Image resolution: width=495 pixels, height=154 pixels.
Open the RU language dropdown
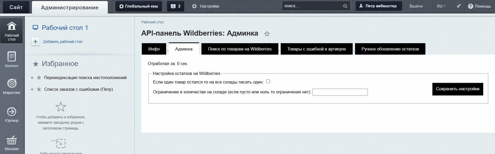(x=441, y=6)
